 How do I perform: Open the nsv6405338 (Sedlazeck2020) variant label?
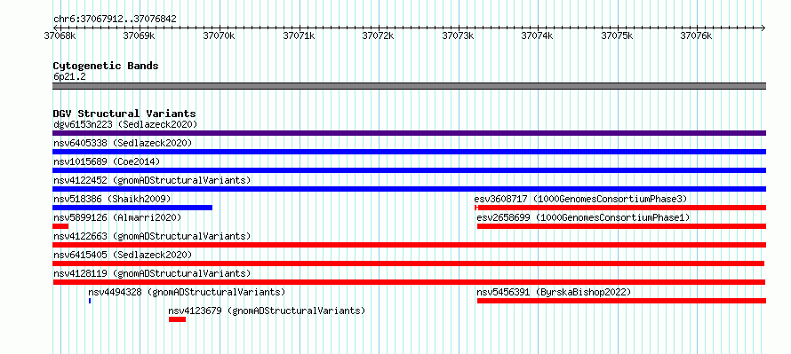coord(123,143)
